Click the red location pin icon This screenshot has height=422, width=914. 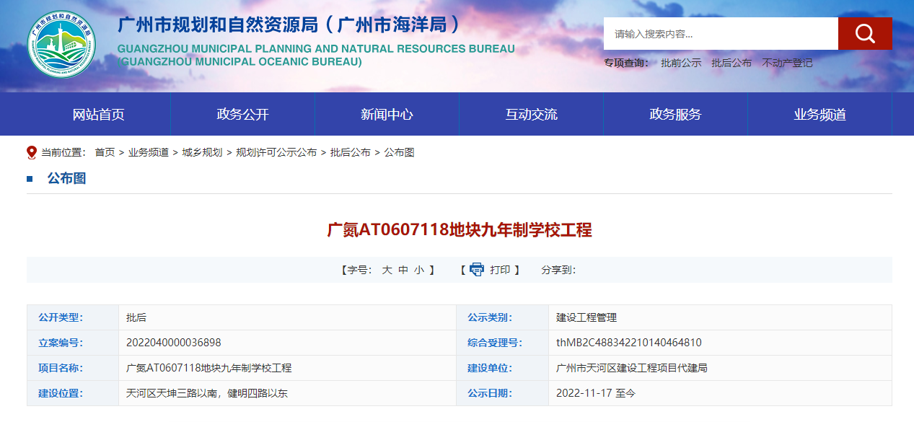tap(32, 152)
